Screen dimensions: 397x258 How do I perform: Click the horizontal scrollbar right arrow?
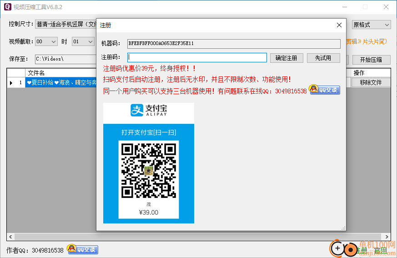pos(387,237)
